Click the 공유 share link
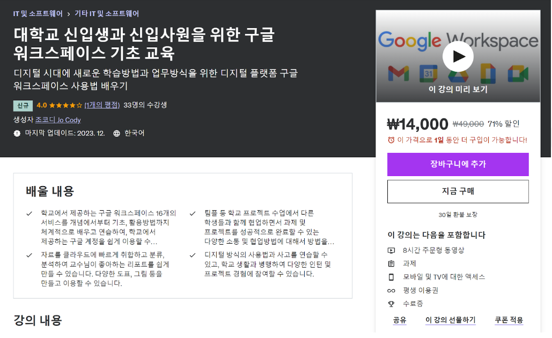 tap(400, 320)
